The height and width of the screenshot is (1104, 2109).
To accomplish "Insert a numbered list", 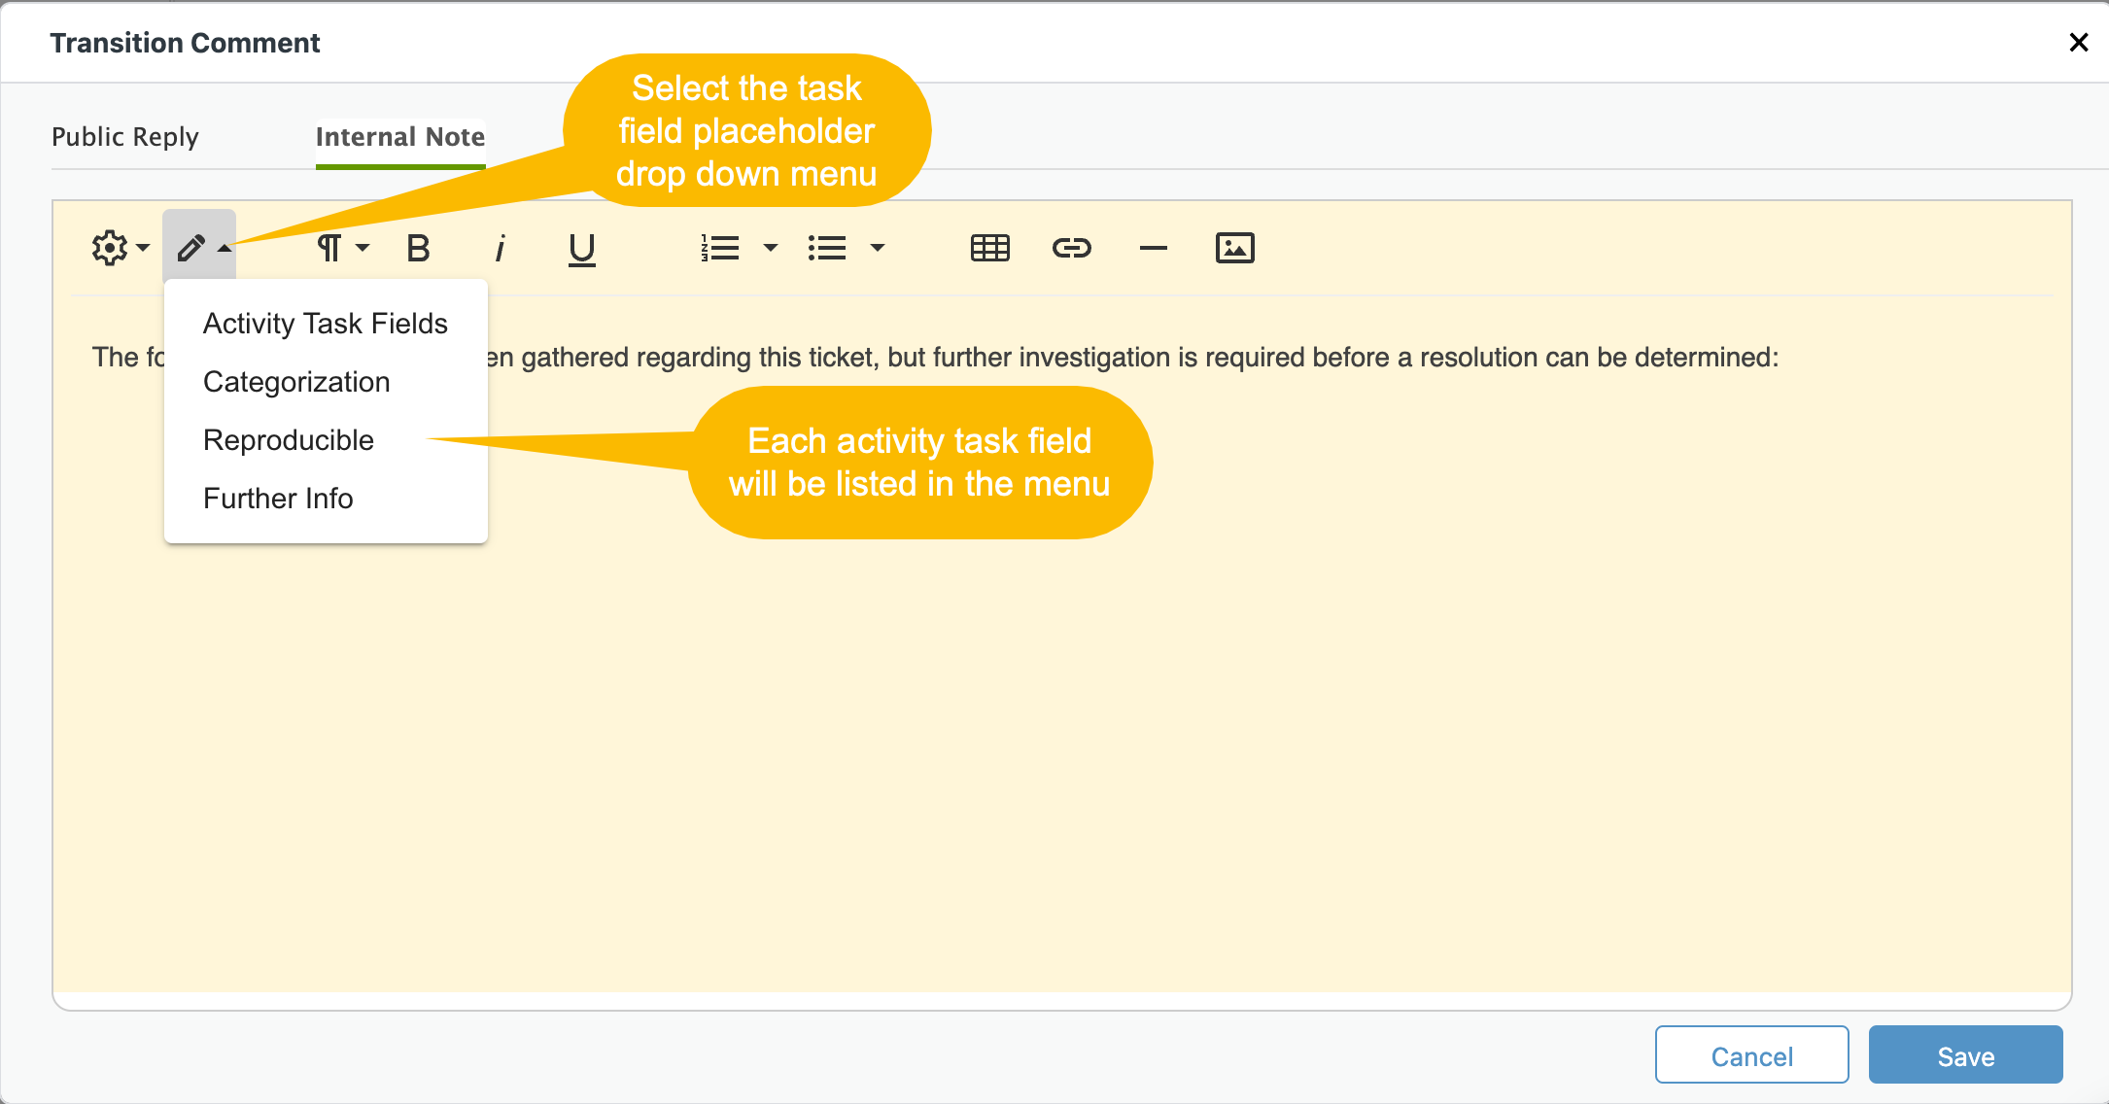I will (x=720, y=248).
